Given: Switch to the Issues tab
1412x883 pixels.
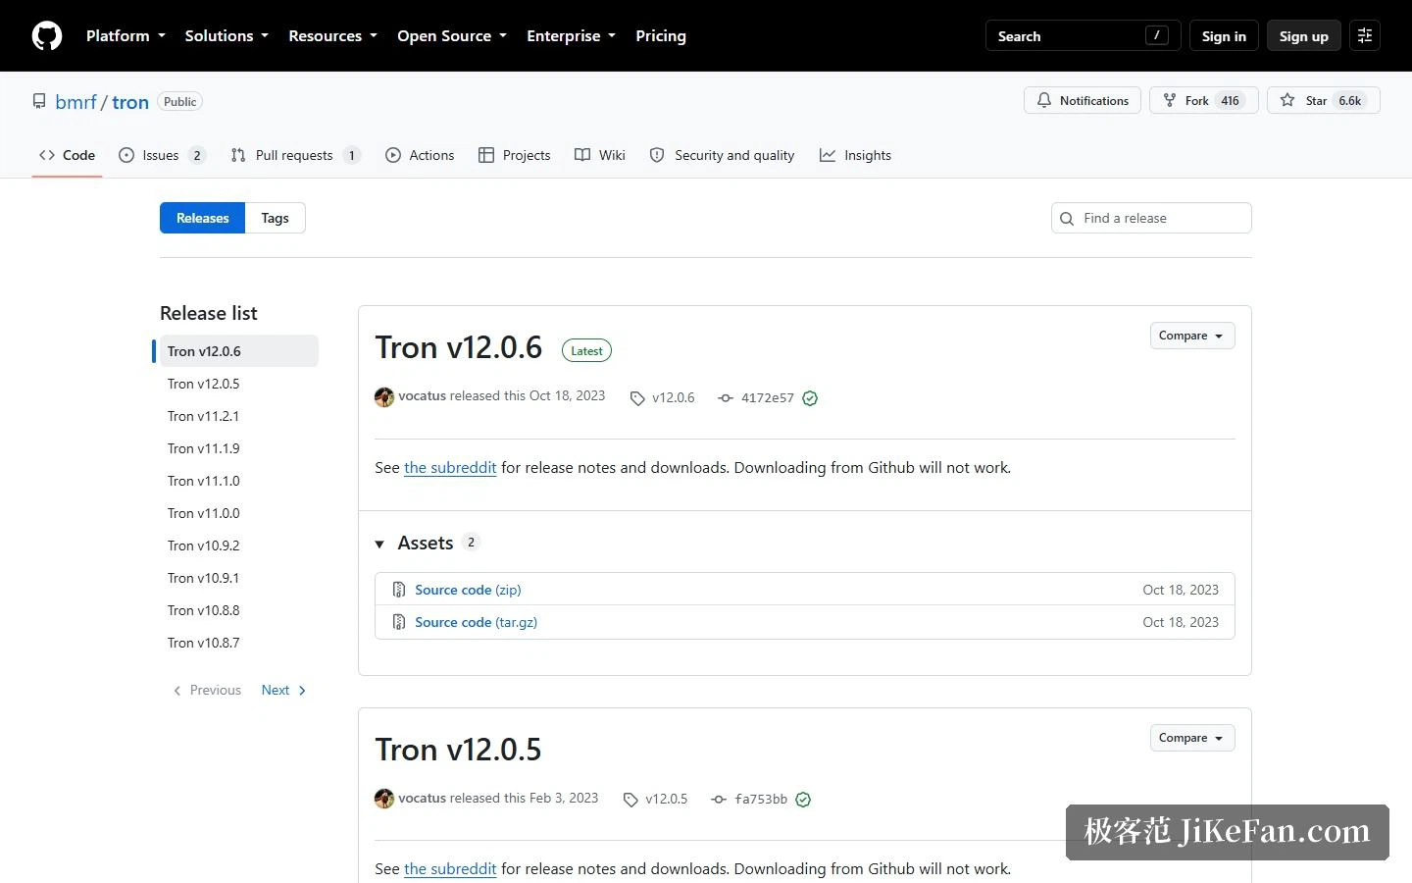Looking at the screenshot, I should 162,155.
